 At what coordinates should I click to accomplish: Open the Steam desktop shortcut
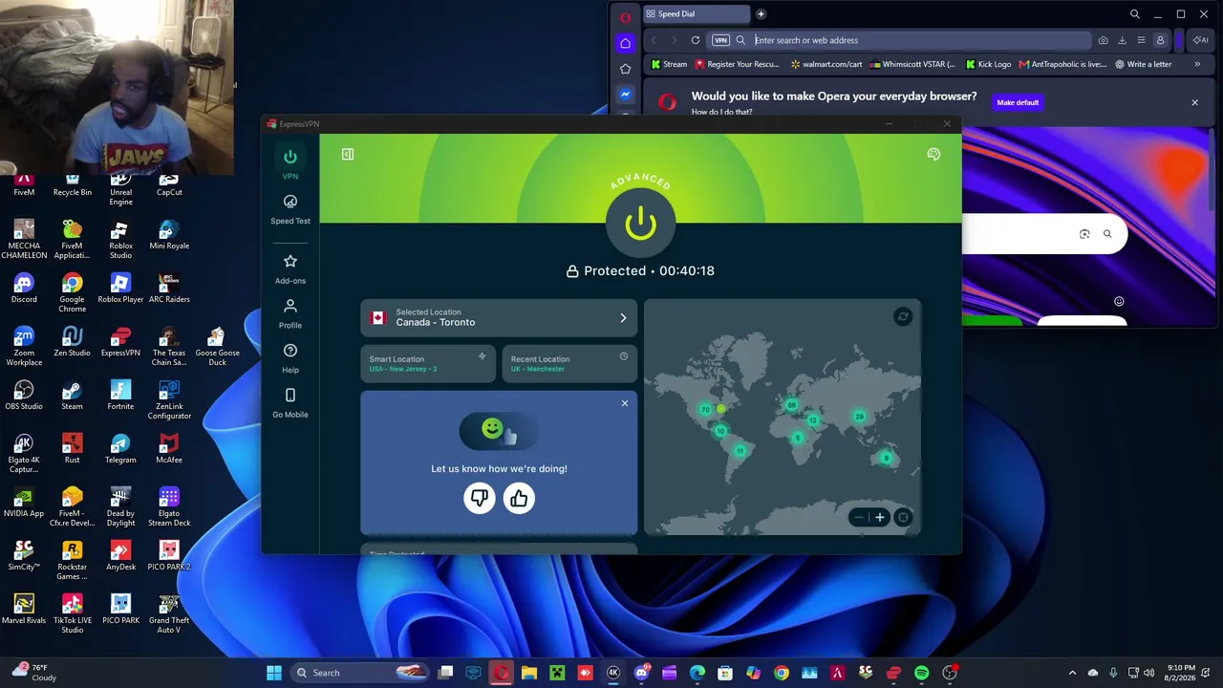click(x=72, y=394)
